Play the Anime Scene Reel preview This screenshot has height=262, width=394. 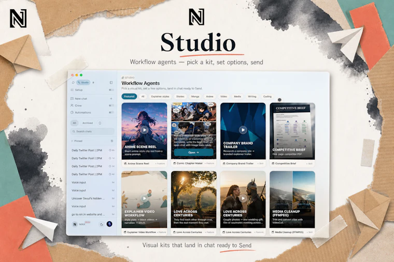144,130
